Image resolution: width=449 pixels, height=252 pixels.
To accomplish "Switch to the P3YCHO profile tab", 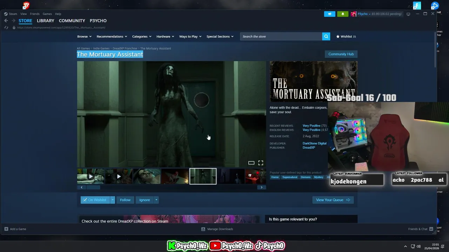I will [98, 21].
